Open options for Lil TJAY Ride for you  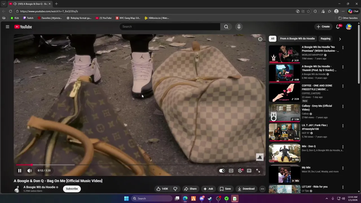(x=343, y=187)
